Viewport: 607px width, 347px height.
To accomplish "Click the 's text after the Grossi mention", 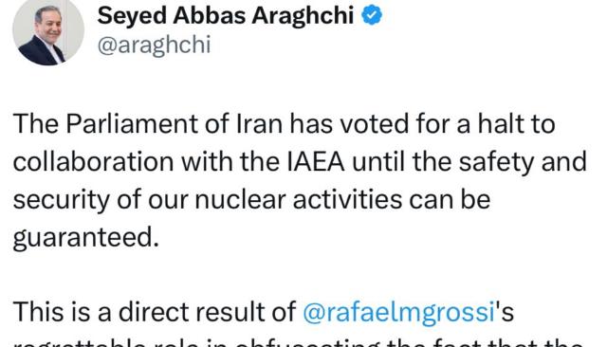I will (505, 311).
